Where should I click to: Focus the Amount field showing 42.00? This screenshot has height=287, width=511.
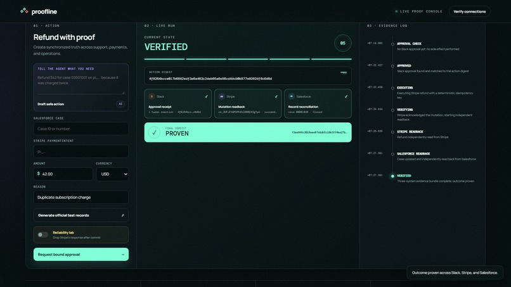(63, 174)
